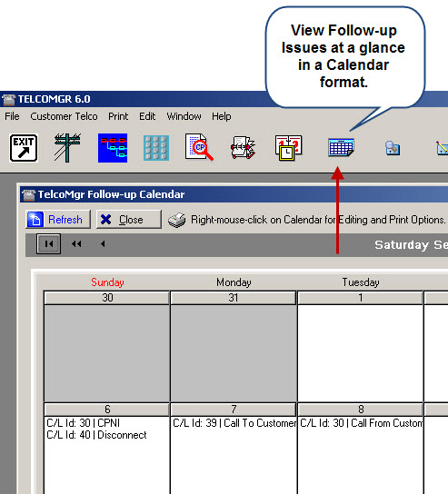This screenshot has height=494, width=448.
Task: Jump to first with skip-to-start arrow
Action: [x=48, y=244]
